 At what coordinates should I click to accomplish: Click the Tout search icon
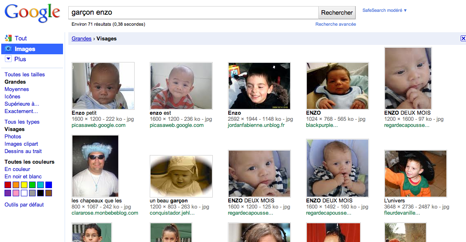[8, 38]
